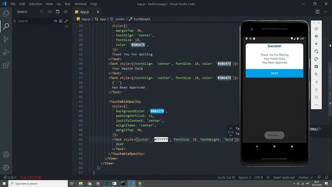This screenshot has height=187, width=332.
Task: Click emulator sidebar back triangle icon
Action: [316, 82]
